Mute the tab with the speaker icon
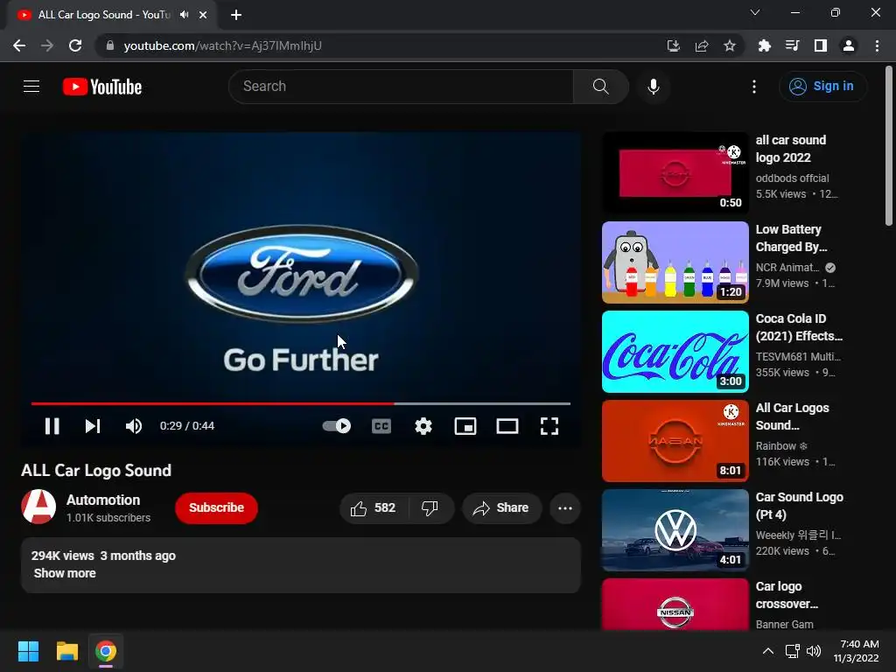The width and height of the screenshot is (896, 672). [x=184, y=14]
